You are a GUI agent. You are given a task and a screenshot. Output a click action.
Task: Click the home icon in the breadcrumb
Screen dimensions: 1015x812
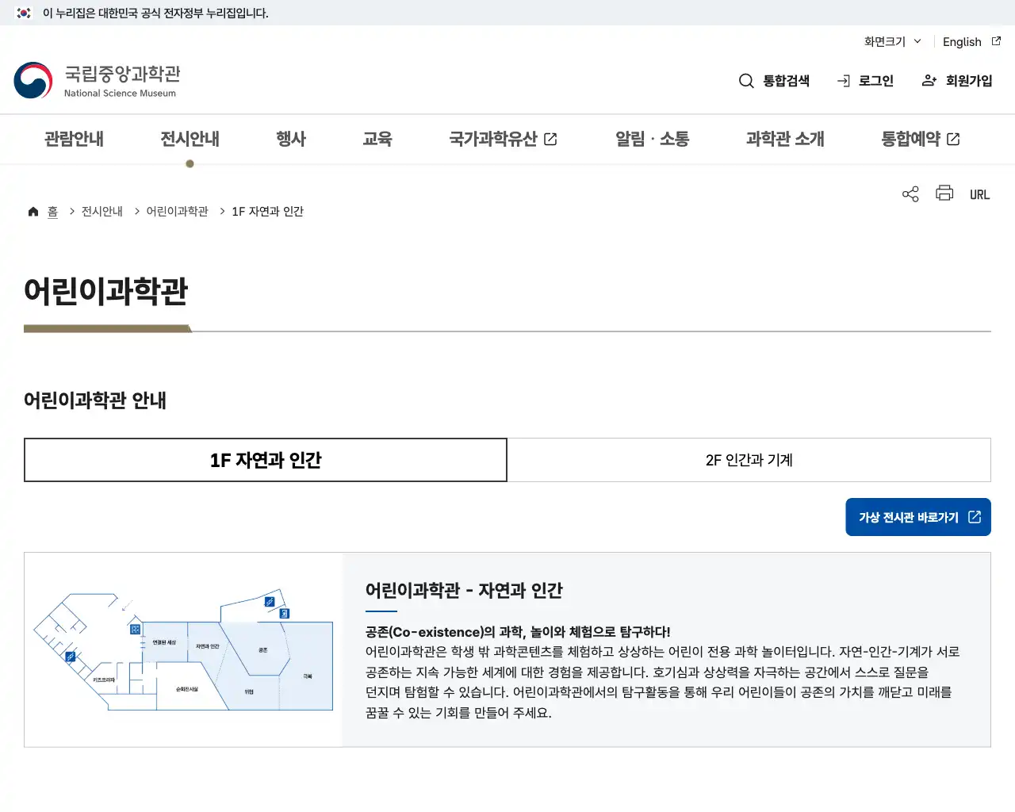point(33,211)
